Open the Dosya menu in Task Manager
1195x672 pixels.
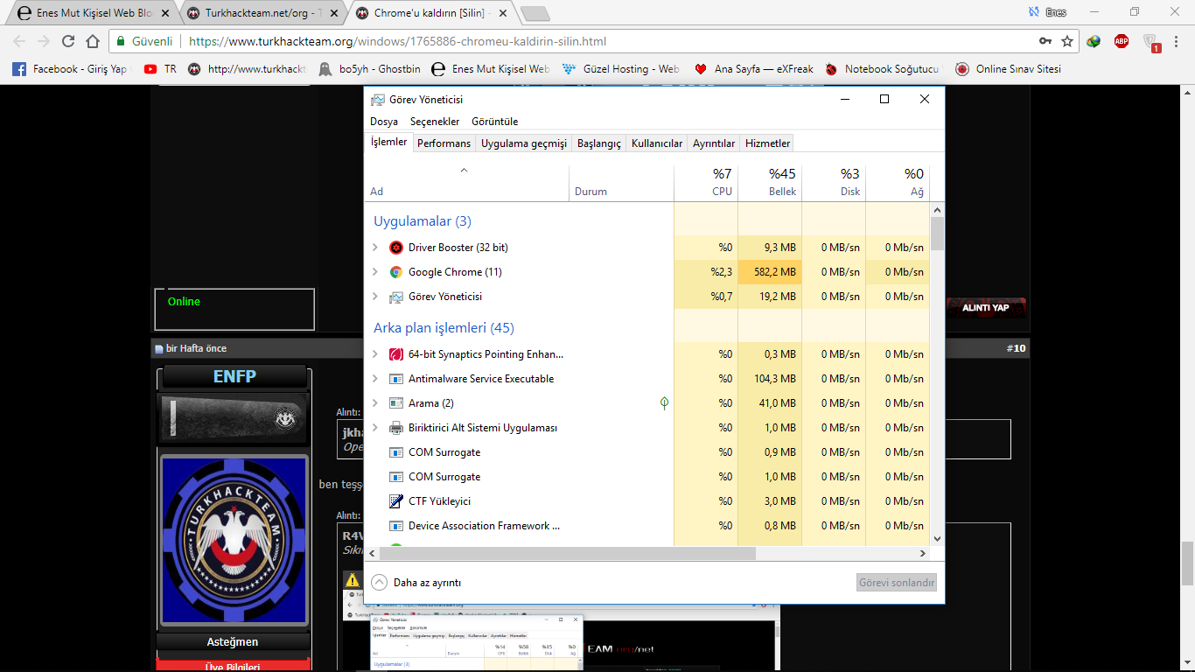[384, 122]
